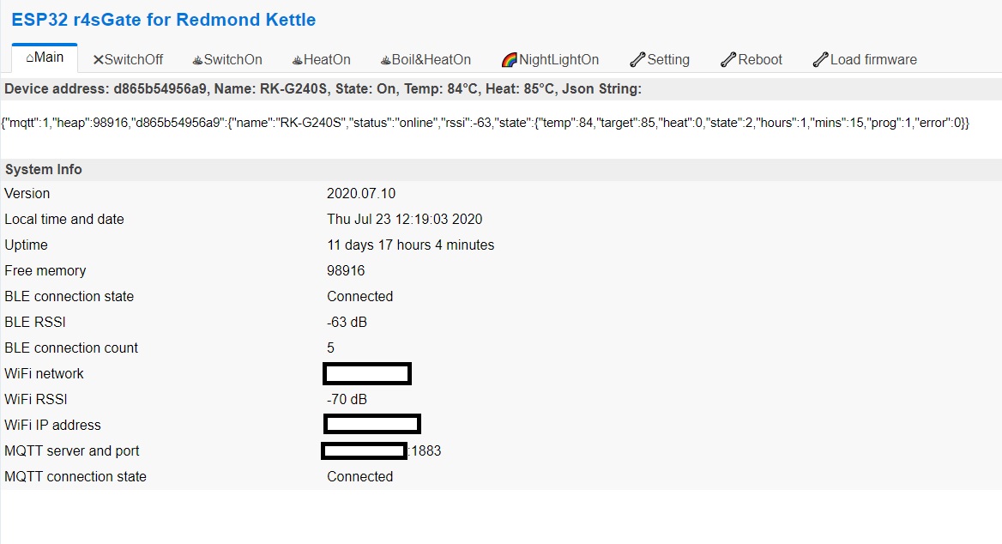Click the wrench icon beside Reboot
This screenshot has width=1002, height=544.
coord(728,60)
